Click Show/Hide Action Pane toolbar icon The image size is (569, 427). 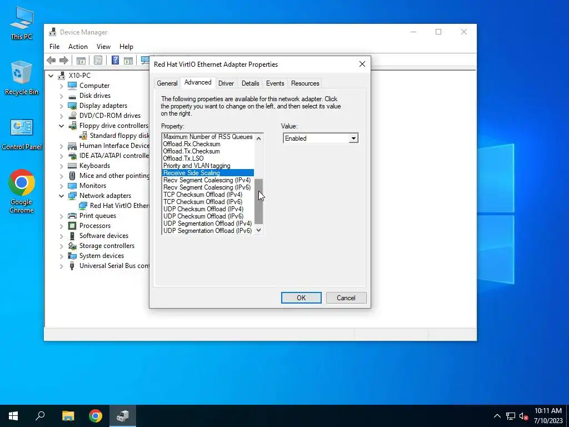point(128,60)
